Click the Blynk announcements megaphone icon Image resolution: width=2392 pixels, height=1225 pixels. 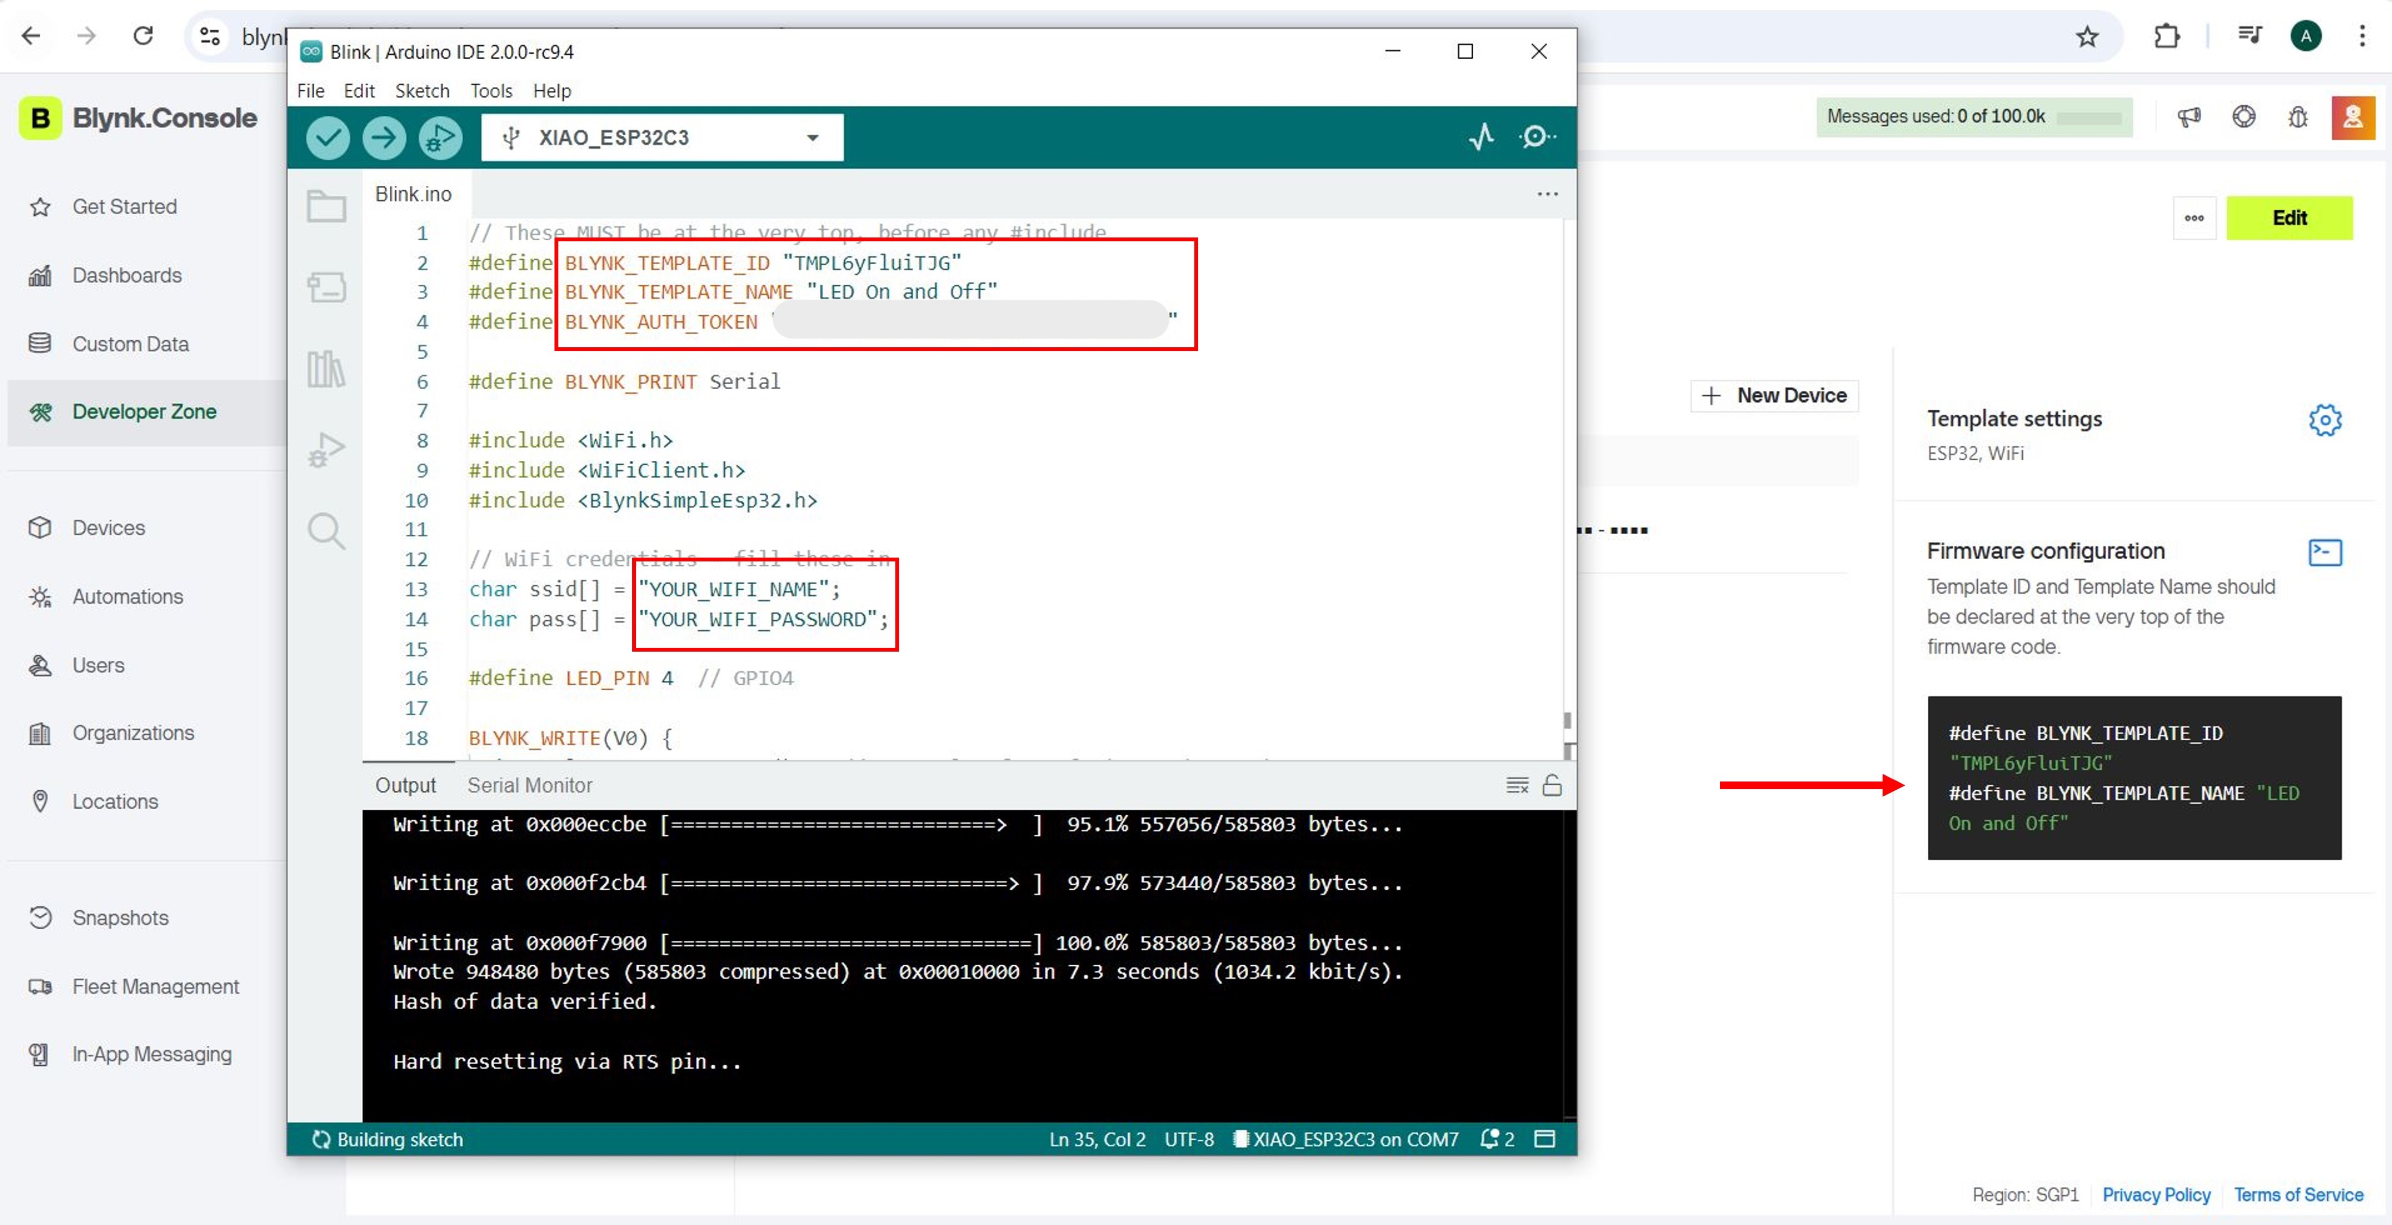2189,117
